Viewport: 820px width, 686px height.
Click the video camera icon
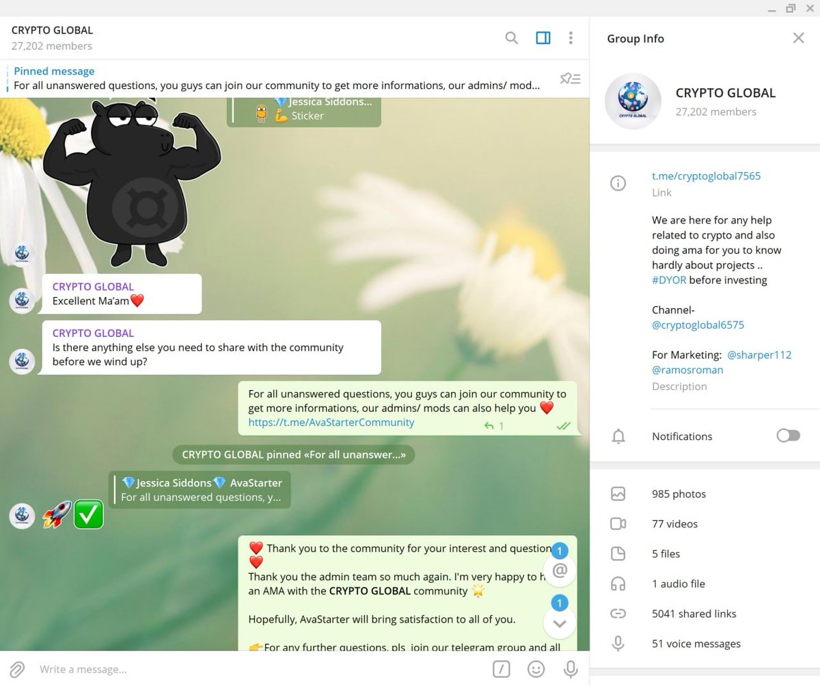[x=618, y=523]
